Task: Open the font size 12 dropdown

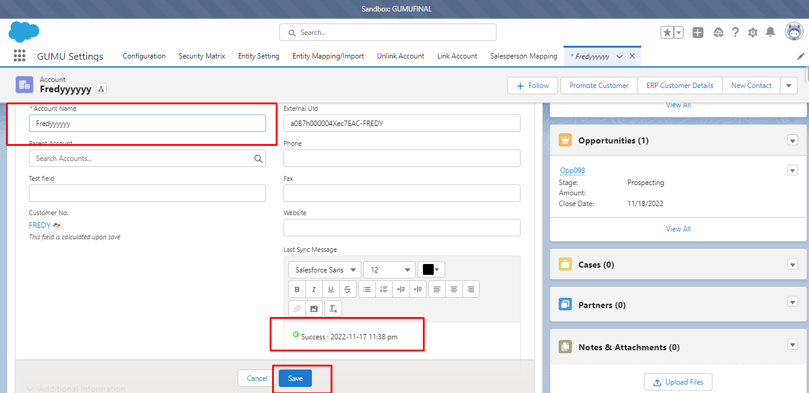Action: 389,270
